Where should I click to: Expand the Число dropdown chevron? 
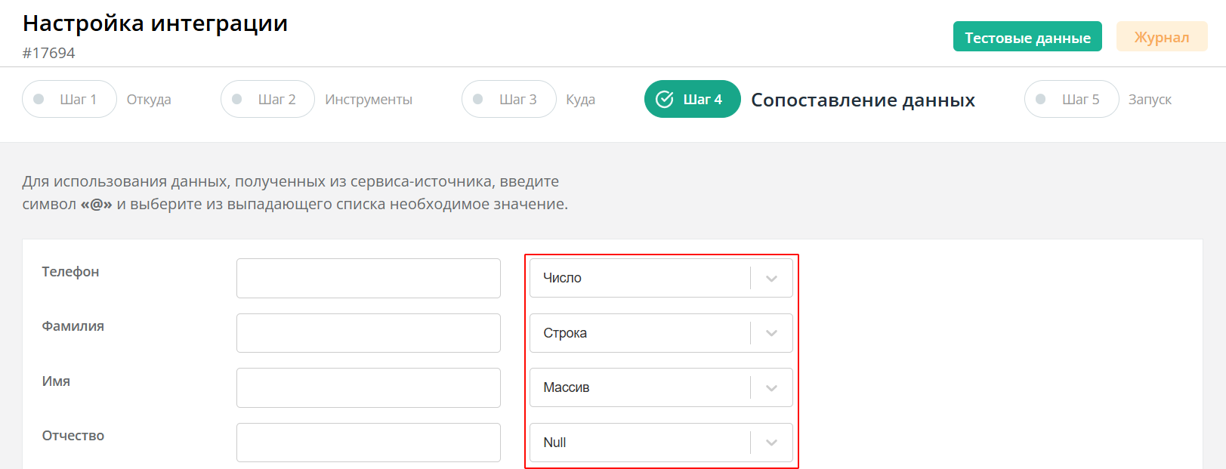coord(771,278)
